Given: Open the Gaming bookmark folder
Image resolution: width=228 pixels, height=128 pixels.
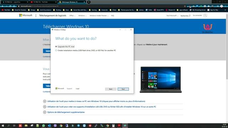Looking at the screenshot, I should pyautogui.click(x=93, y=10).
